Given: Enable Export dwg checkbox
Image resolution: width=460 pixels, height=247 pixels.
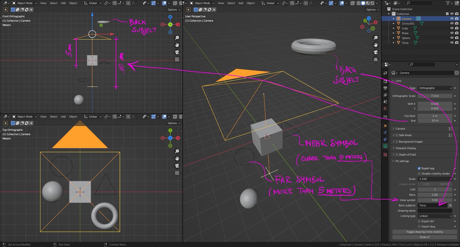Looking at the screenshot, I should [419, 227].
